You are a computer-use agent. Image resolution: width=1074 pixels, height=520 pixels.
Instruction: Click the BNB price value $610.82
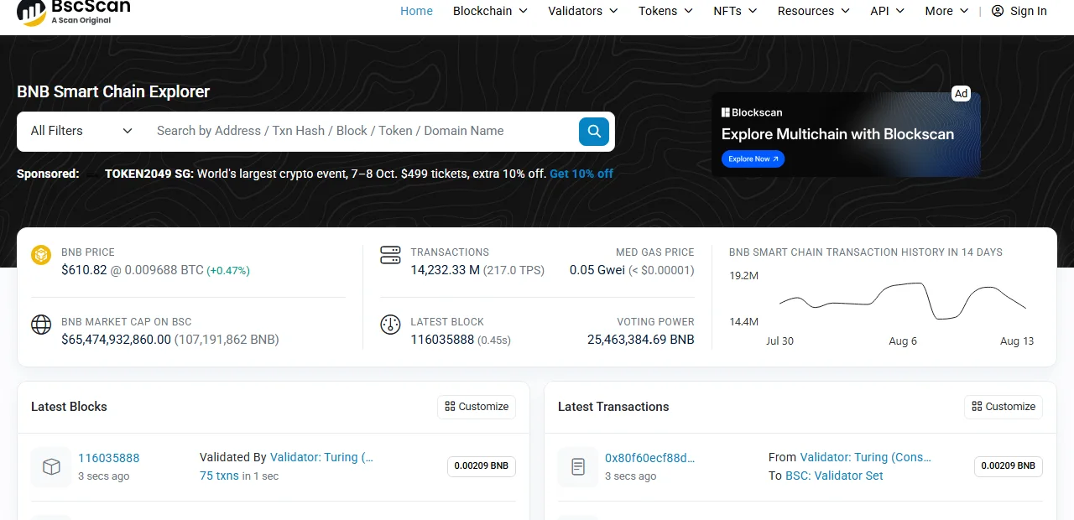tap(84, 270)
